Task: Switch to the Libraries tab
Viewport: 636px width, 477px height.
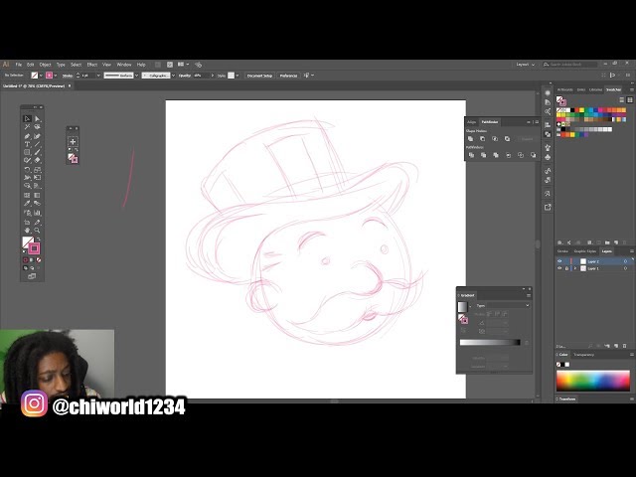Action: tap(595, 89)
